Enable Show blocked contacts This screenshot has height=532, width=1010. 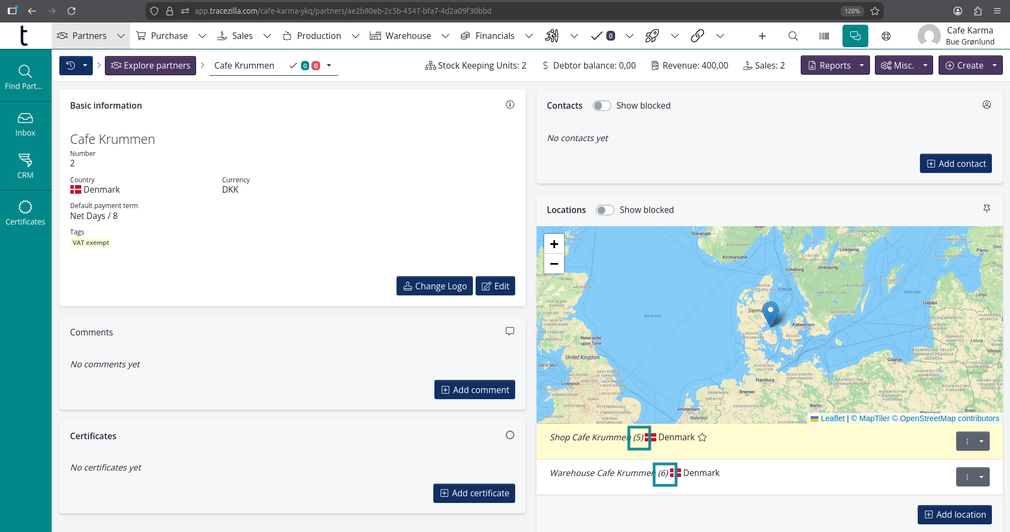pos(601,105)
